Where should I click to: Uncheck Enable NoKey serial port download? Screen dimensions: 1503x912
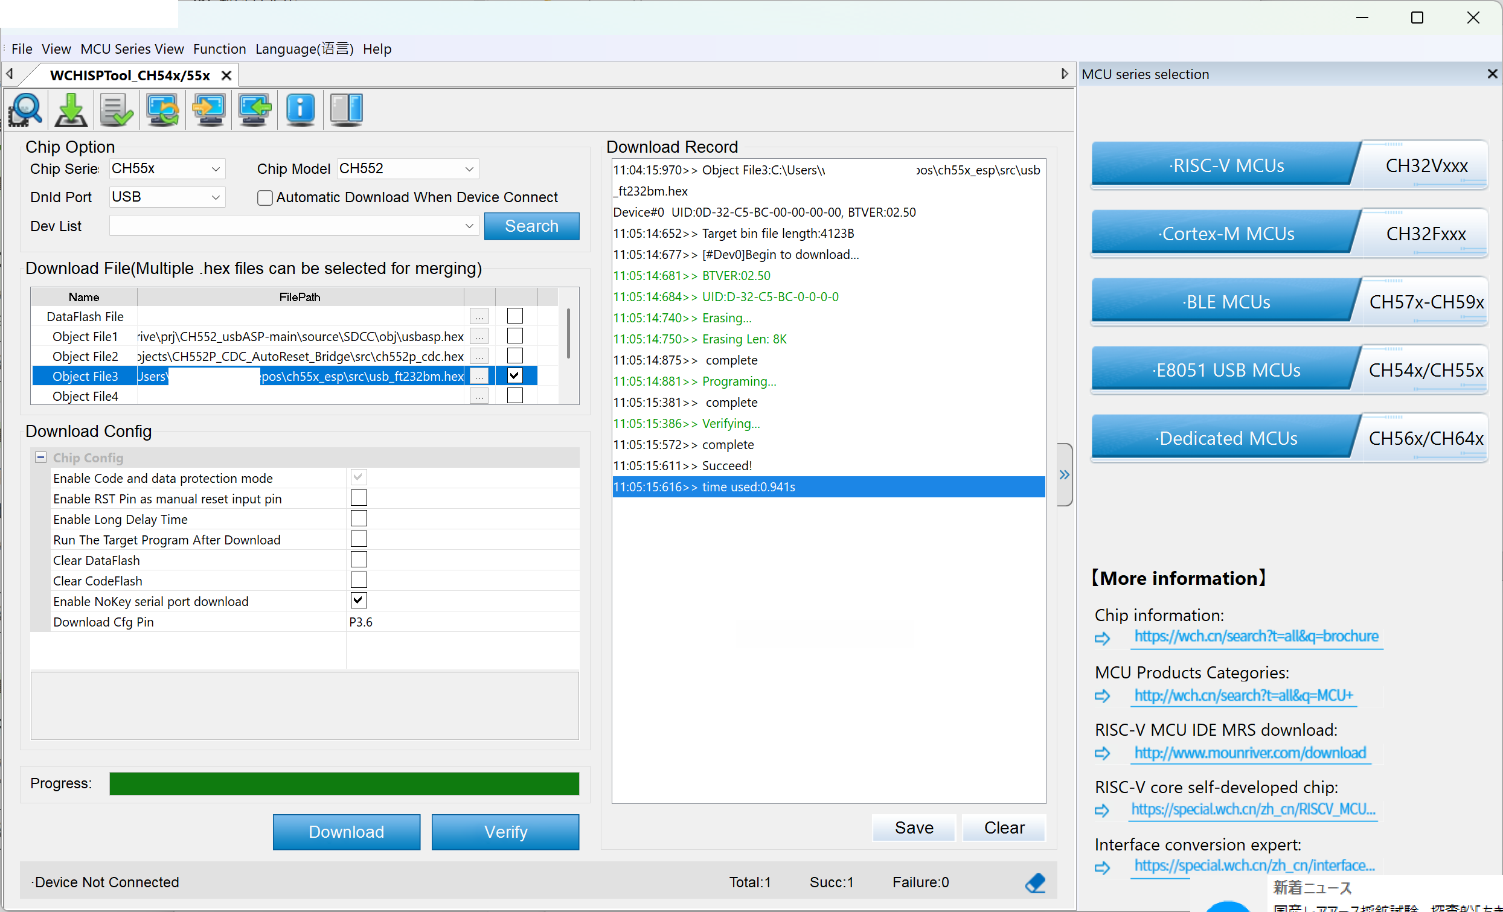click(359, 601)
